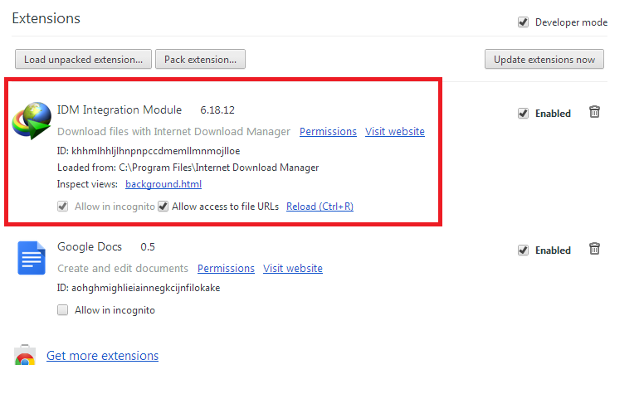Image resolution: width=644 pixels, height=394 pixels.
Task: Open Google Docs Permissions link
Action: [x=226, y=269]
